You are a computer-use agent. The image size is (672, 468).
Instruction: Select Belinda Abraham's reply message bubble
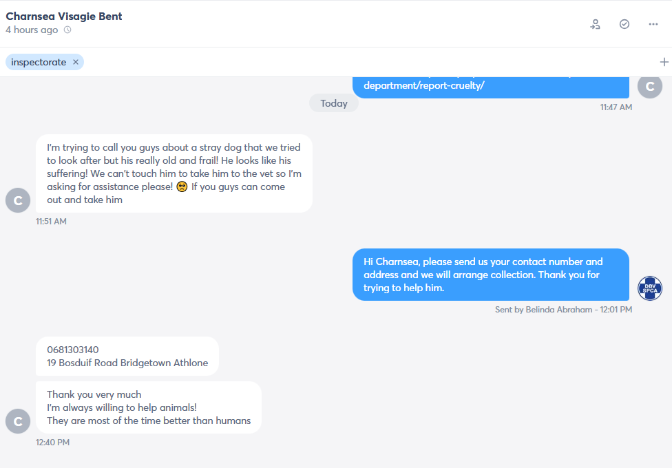(491, 275)
